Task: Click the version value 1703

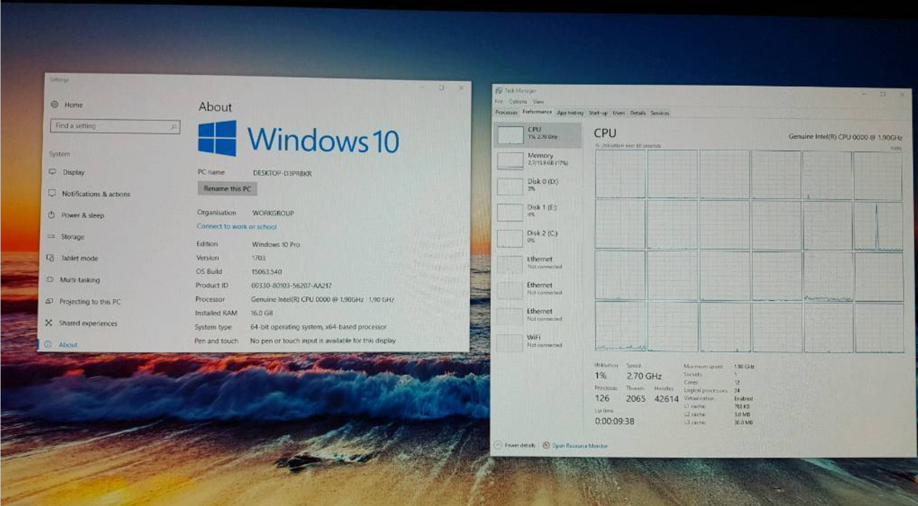Action: pos(258,258)
